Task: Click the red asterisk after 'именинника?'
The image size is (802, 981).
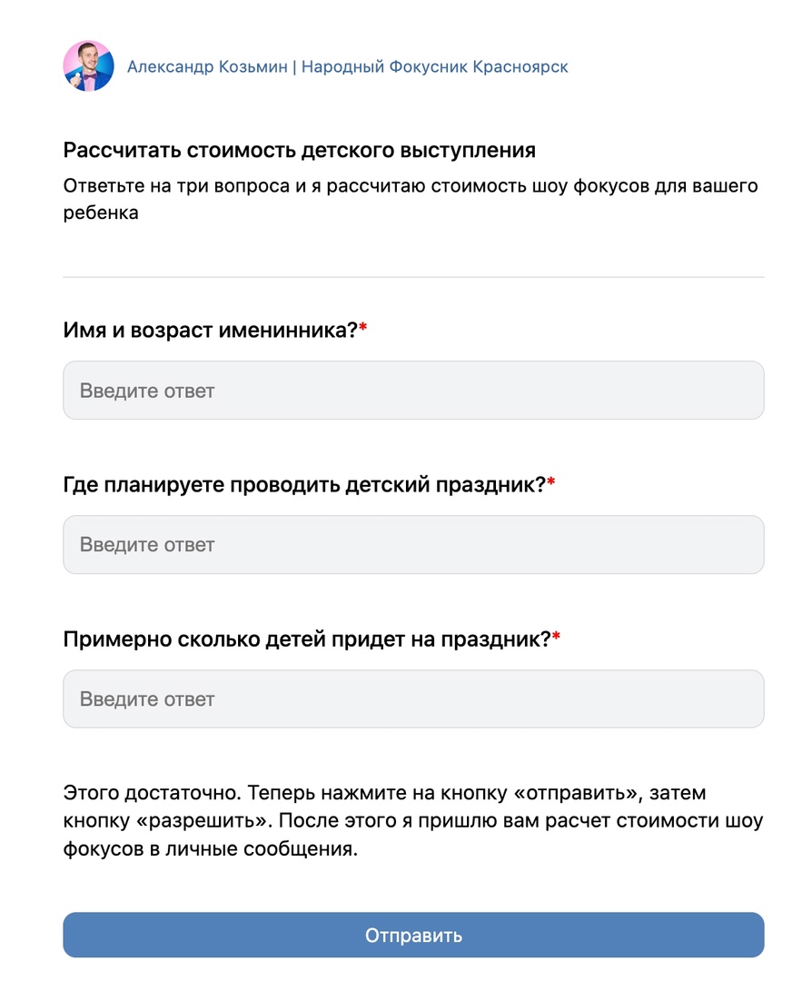Action: (x=362, y=327)
